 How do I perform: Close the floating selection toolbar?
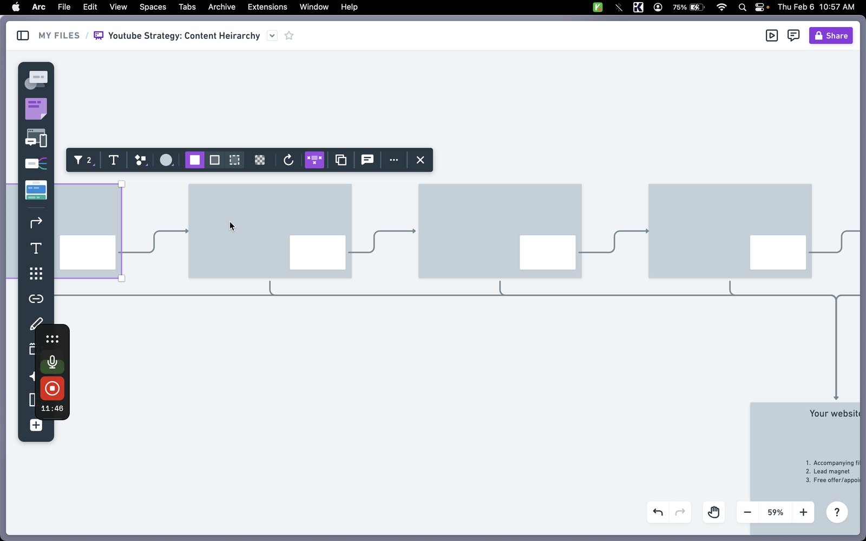[420, 160]
